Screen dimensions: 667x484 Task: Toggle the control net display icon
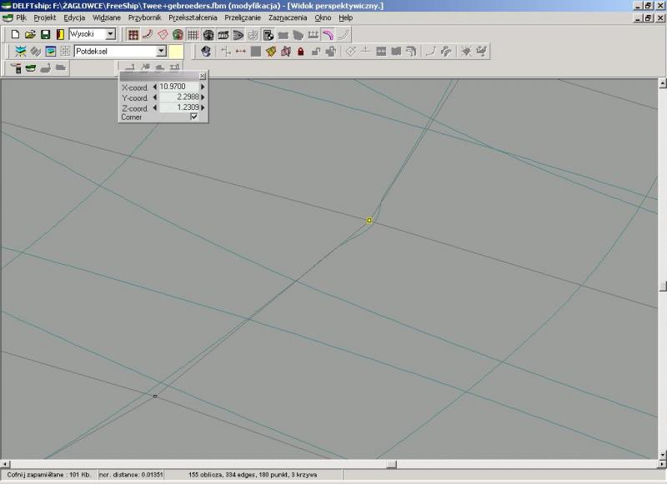coord(133,34)
